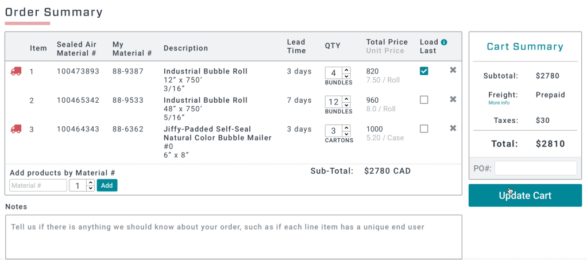Enable Load Last for the Jiffy mailer
This screenshot has height=260, width=587.
pyautogui.click(x=424, y=129)
